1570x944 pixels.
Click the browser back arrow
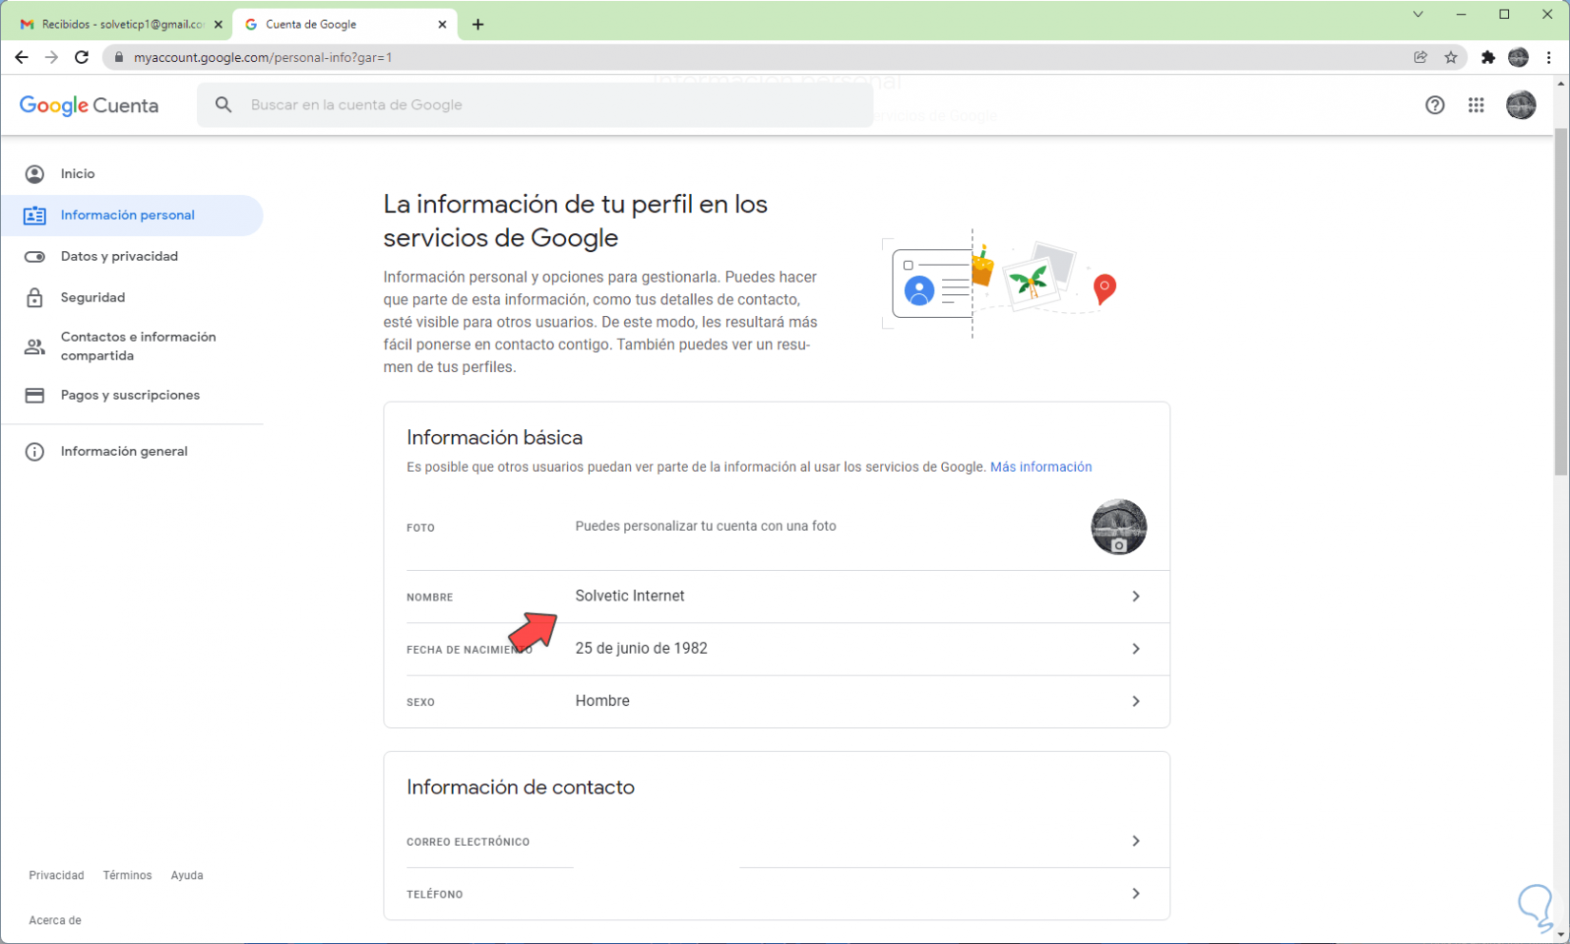(21, 57)
